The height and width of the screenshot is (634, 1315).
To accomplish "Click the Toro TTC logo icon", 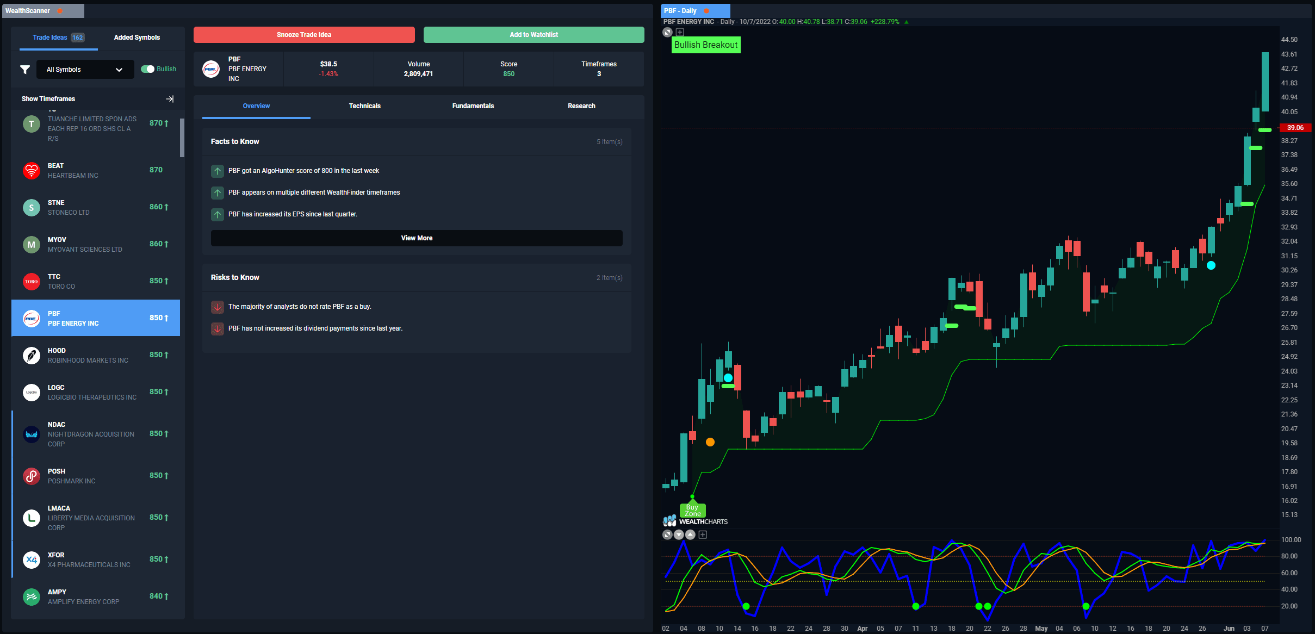I will click(x=32, y=282).
